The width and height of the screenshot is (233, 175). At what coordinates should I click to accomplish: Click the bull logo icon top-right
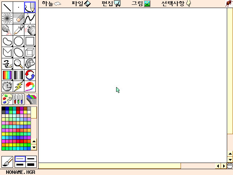click(229, 4)
